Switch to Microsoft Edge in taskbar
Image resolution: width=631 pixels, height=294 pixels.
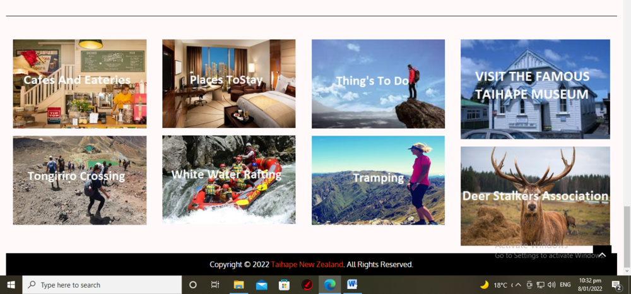(329, 285)
